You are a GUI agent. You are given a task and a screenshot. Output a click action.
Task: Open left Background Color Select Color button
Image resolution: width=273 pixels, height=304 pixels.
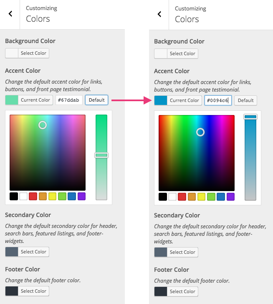point(27,53)
